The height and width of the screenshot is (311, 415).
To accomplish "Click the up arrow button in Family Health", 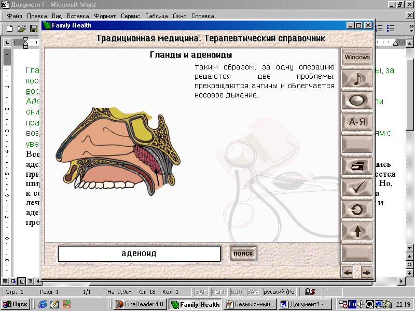I will pos(357,231).
